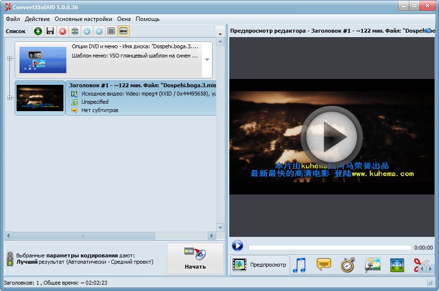Click the save project floppy icon

tap(50, 31)
